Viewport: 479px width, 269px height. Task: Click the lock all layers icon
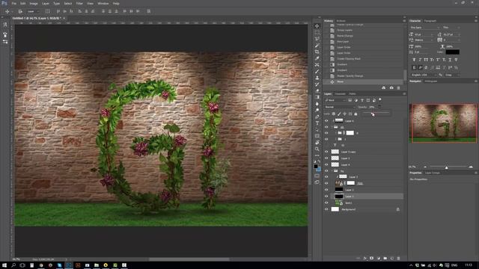pyautogui.click(x=356, y=114)
